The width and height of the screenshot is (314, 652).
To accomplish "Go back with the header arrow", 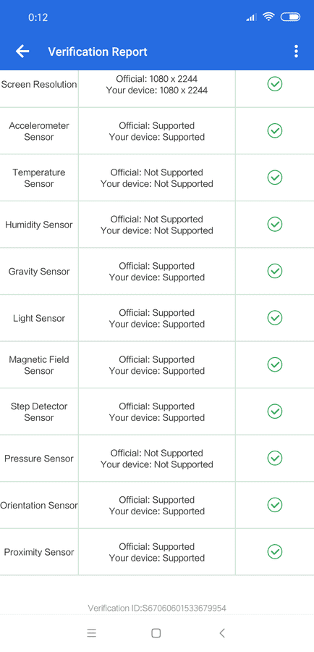I will click(22, 51).
